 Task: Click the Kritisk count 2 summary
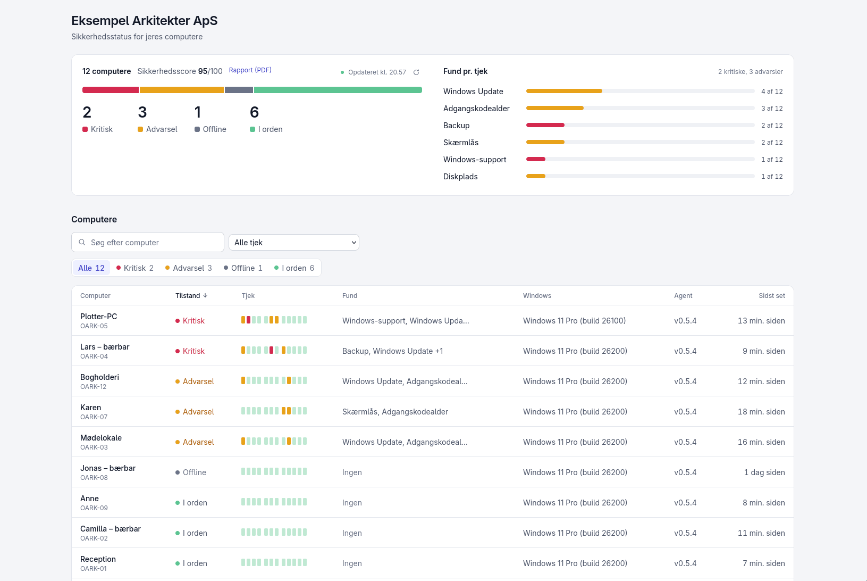click(98, 119)
